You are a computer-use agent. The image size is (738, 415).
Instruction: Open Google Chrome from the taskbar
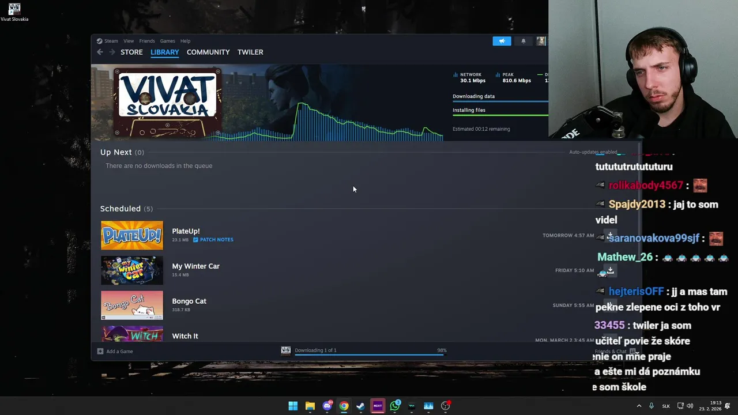(x=344, y=406)
